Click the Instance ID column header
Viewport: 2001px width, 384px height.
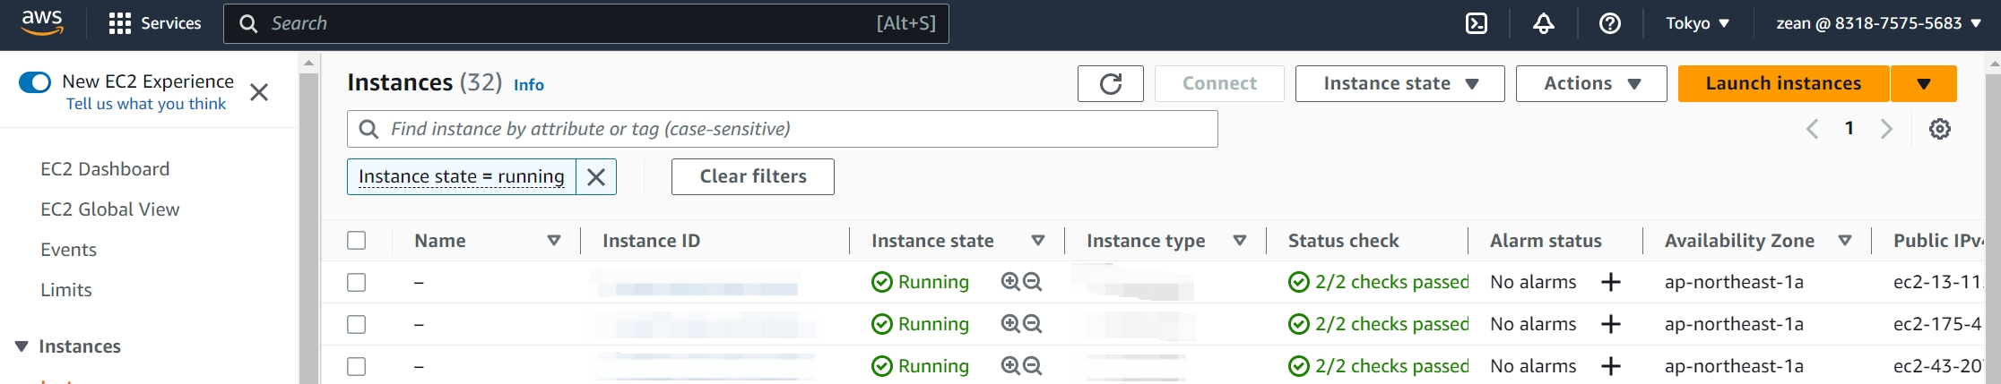coord(652,241)
